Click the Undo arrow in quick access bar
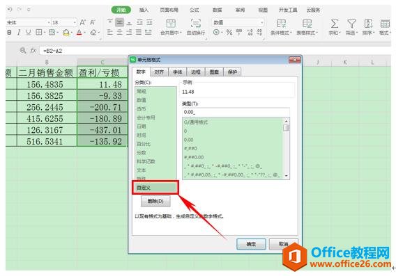396x276 pixels. coord(10,10)
